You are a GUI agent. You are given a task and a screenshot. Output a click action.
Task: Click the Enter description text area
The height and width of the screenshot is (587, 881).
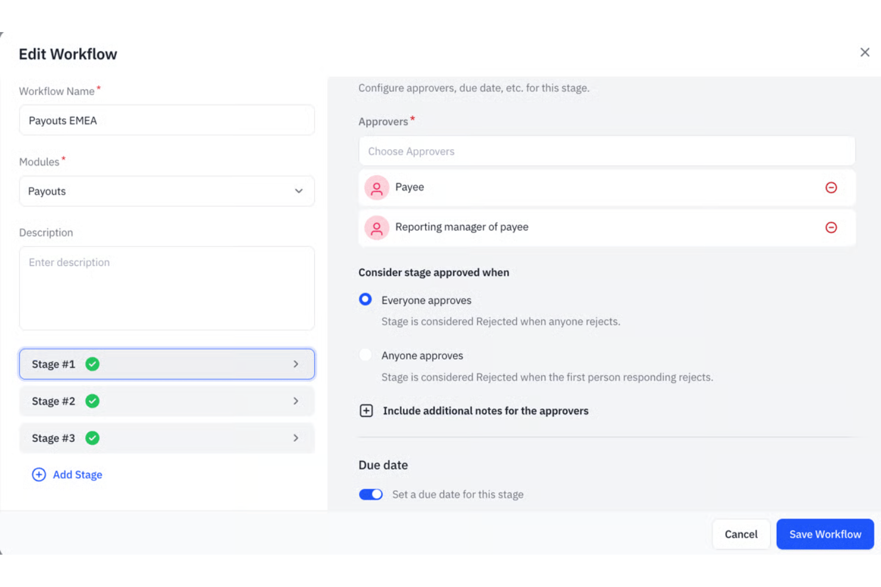tap(167, 288)
